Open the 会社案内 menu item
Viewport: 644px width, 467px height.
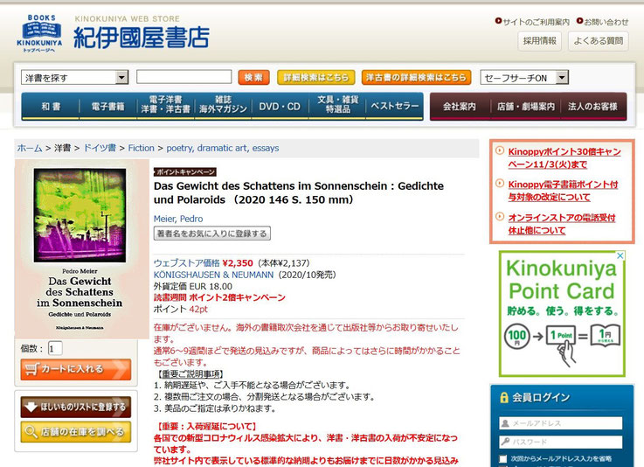pos(460,107)
